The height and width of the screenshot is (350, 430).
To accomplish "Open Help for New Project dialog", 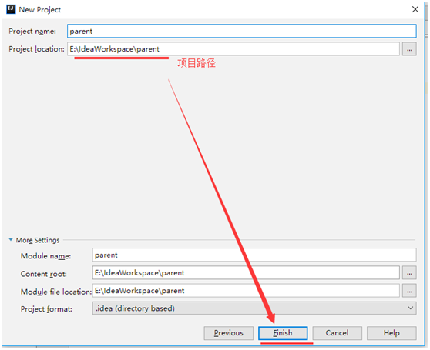I will point(391,333).
